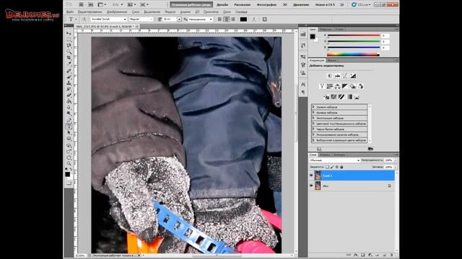Toggle lock position in Layers panel
462x259 pixels.
pos(337,167)
